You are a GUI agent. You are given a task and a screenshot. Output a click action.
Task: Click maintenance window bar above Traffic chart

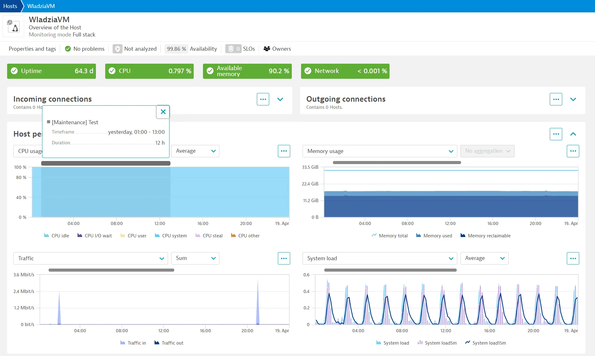[111, 270]
